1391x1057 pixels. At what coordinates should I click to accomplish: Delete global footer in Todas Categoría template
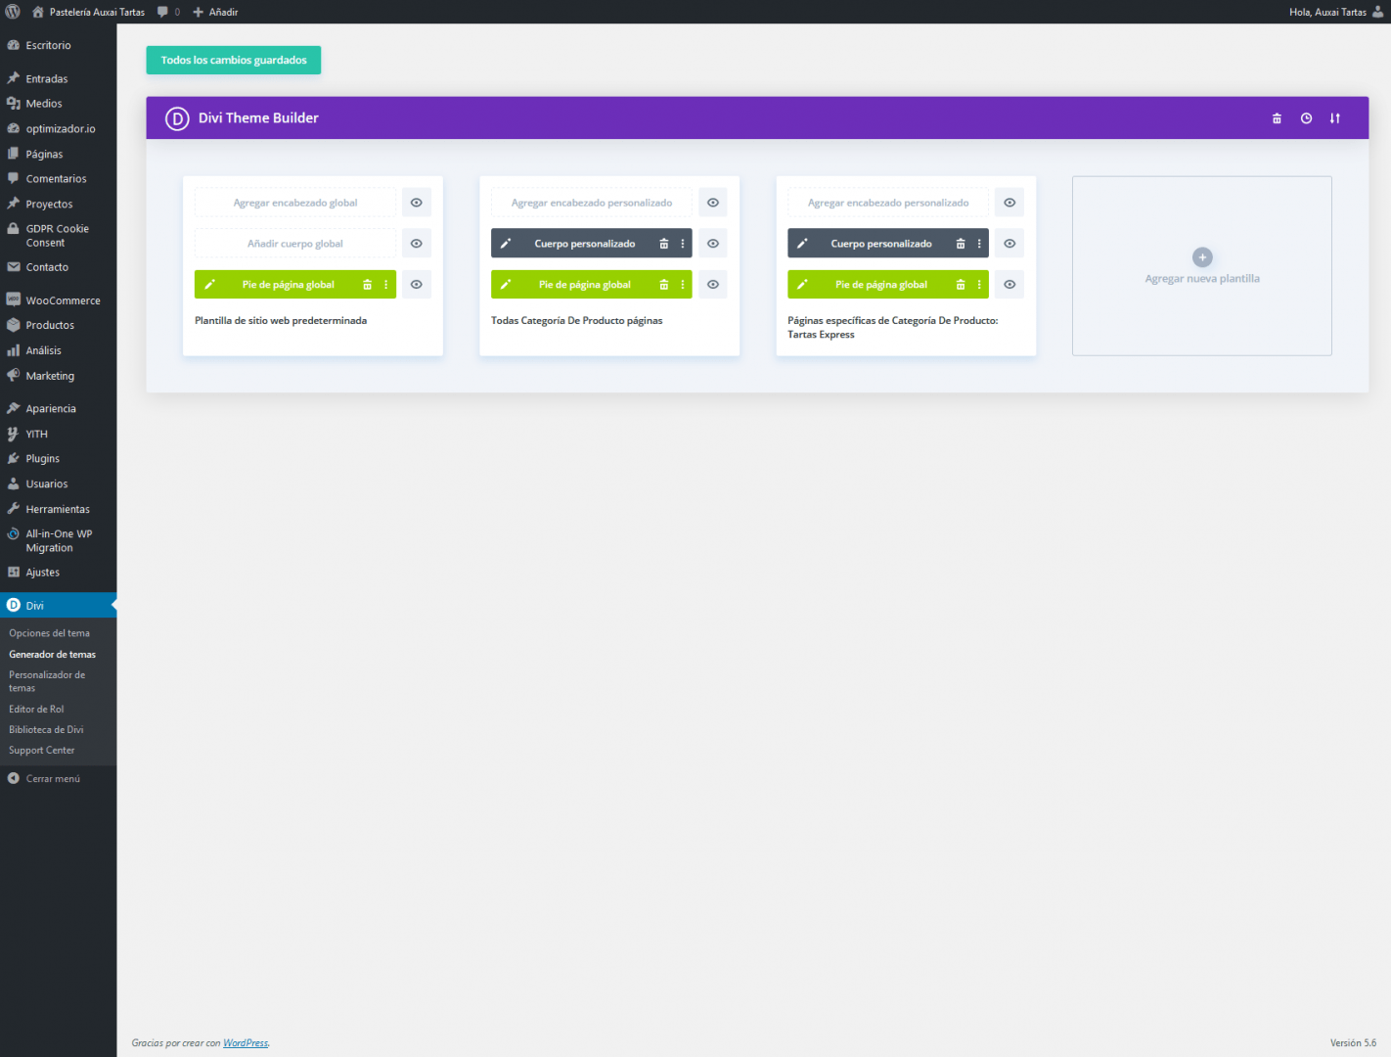tap(663, 285)
